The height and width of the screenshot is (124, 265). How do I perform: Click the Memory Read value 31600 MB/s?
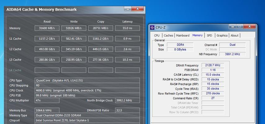[47, 28]
